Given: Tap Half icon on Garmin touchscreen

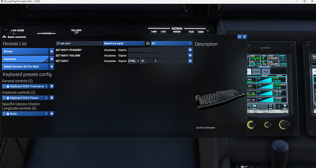Looking at the screenshot, I should tap(271, 107).
